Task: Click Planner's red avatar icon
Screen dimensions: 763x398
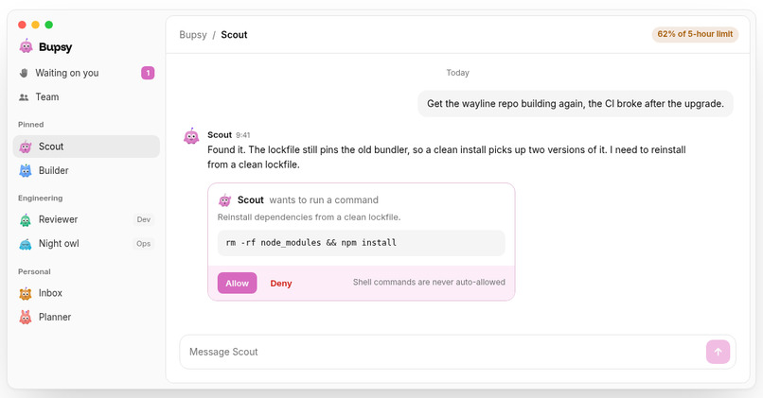Action: (26, 318)
